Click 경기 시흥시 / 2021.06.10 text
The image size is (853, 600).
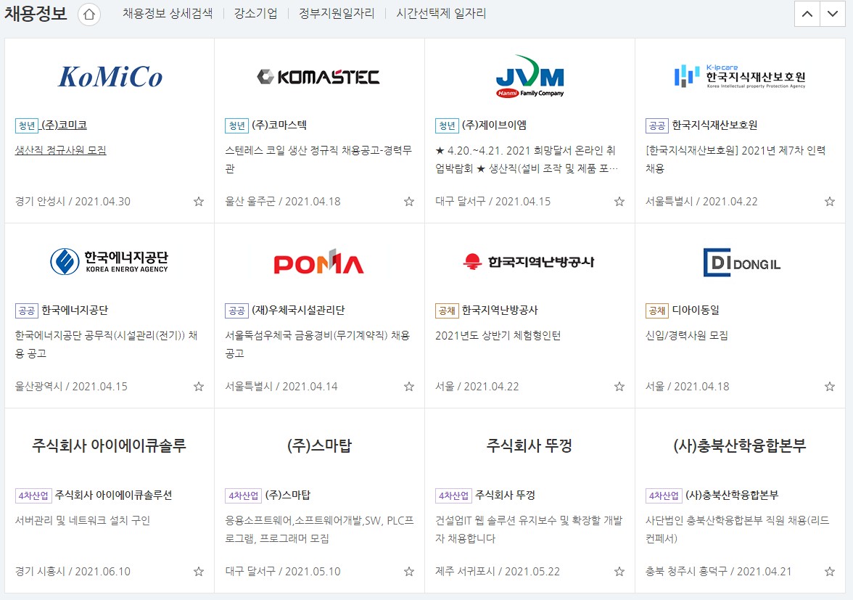point(73,571)
